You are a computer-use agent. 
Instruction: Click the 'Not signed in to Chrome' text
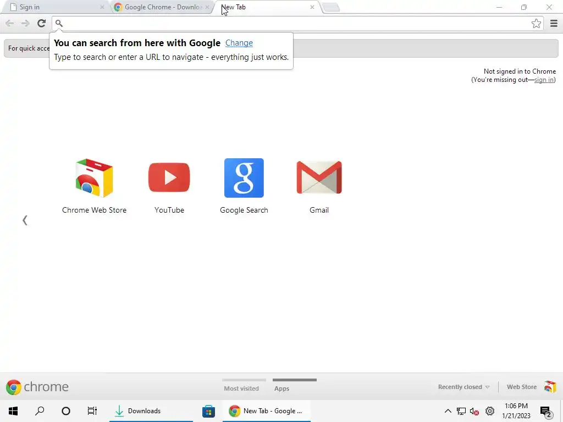(x=520, y=71)
